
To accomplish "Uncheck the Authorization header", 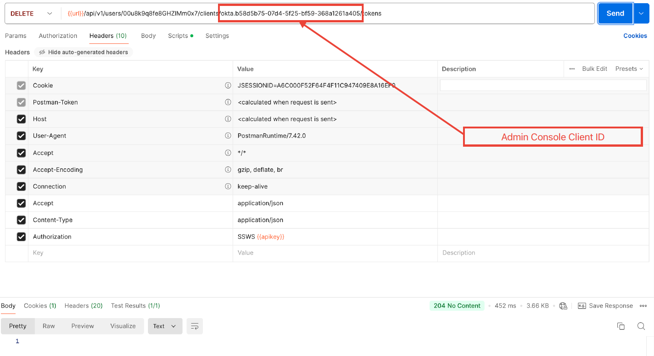I will [x=21, y=237].
